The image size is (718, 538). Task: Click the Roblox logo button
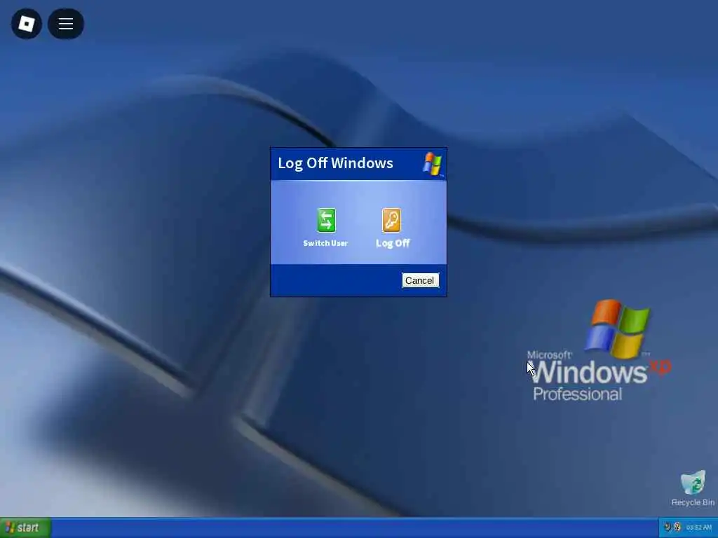[x=26, y=24]
